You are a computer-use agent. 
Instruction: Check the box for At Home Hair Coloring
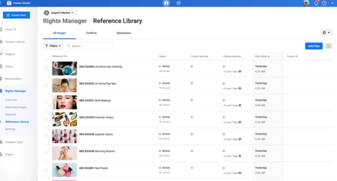[46, 69]
